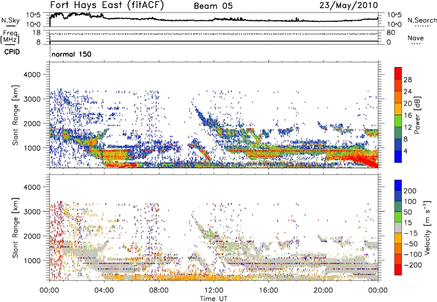Pick the bright blue top Velocity colorbar segment
437x302 pixels.
click(398, 185)
